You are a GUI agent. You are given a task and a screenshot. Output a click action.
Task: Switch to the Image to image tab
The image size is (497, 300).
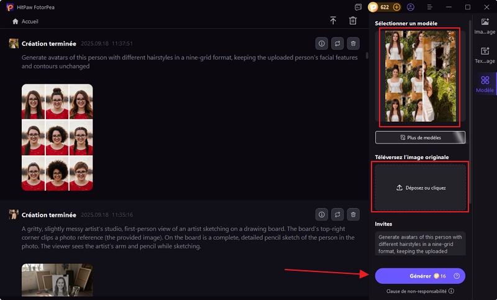coord(485,25)
